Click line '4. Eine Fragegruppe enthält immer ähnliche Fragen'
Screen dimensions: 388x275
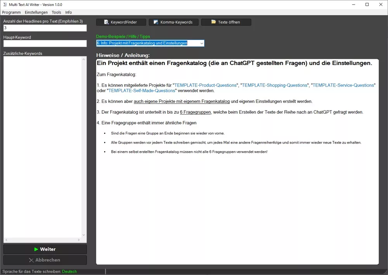[x=147, y=123]
